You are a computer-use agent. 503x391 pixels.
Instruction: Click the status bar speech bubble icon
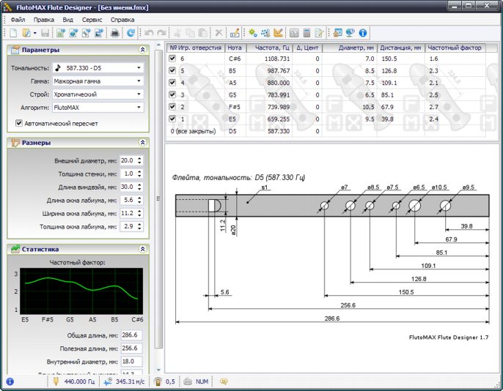click(224, 381)
